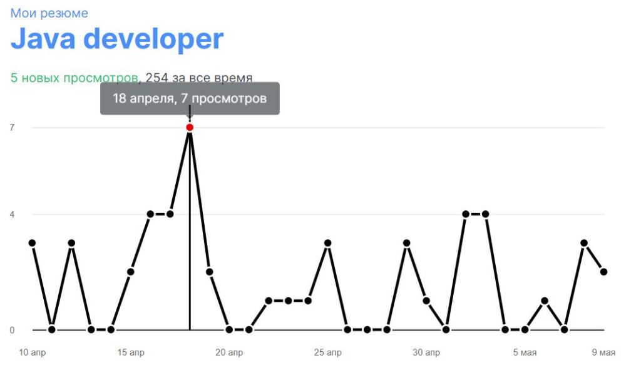Click the 254 за все время text
This screenshot has width=641, height=380.
pos(199,78)
